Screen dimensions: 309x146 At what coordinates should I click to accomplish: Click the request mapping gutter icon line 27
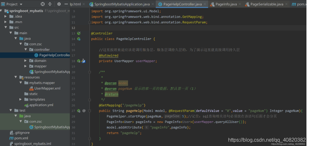79,111
